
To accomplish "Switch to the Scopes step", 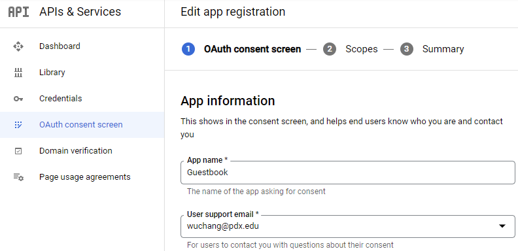I will [x=362, y=49].
